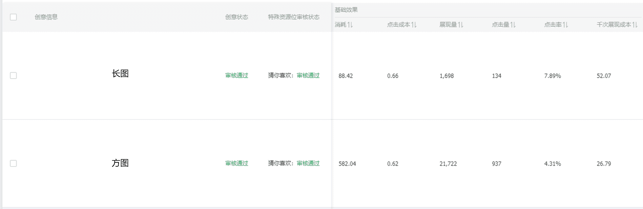The height and width of the screenshot is (209, 643).
Task: Click the 基础效果 group header
Action: [346, 10]
